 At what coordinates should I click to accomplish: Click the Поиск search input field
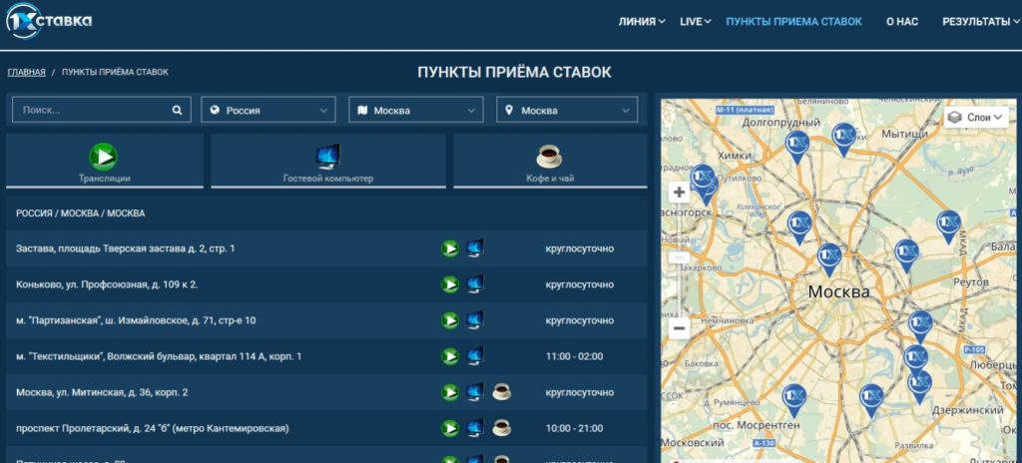(92, 111)
